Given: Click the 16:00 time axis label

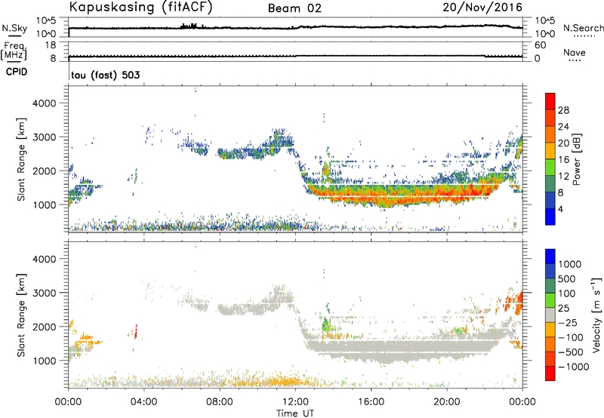Looking at the screenshot, I should [x=371, y=402].
